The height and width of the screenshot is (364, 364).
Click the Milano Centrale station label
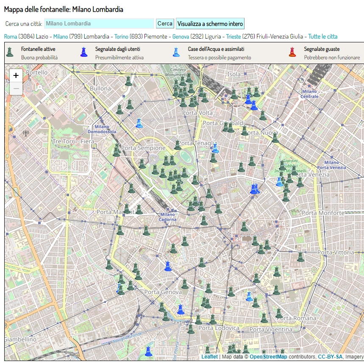pos(309,94)
